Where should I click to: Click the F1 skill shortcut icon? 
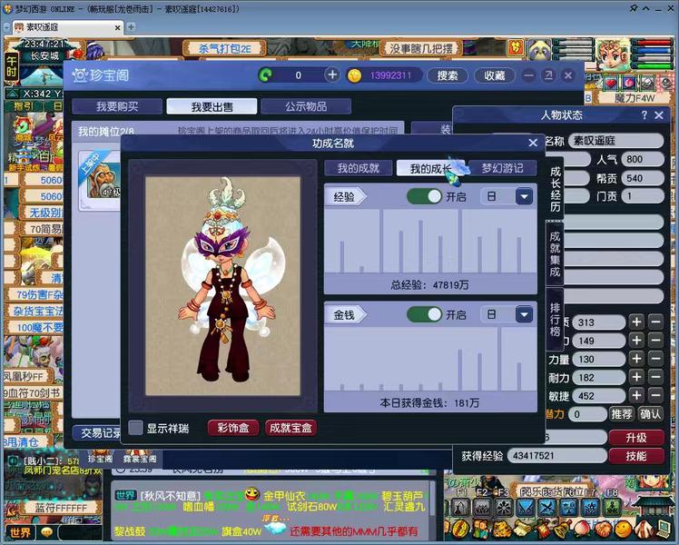[461, 508]
